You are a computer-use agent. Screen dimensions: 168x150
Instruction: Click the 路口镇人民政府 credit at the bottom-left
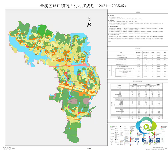[x=7, y=148]
